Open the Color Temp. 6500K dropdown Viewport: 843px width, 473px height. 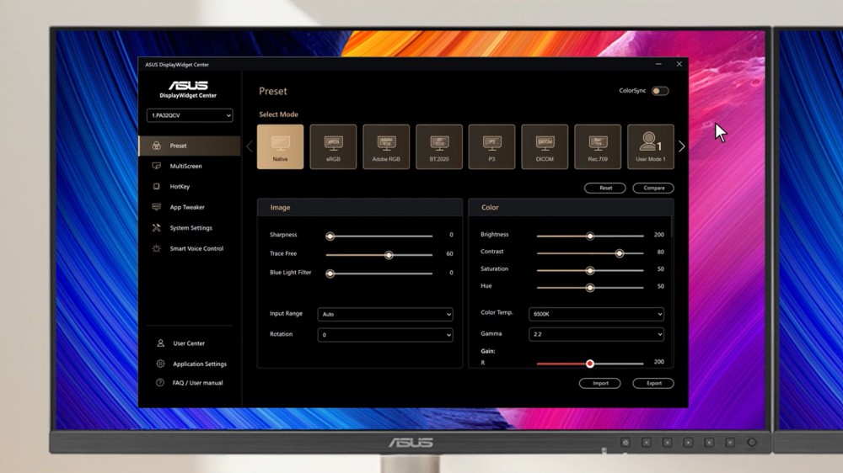point(596,314)
